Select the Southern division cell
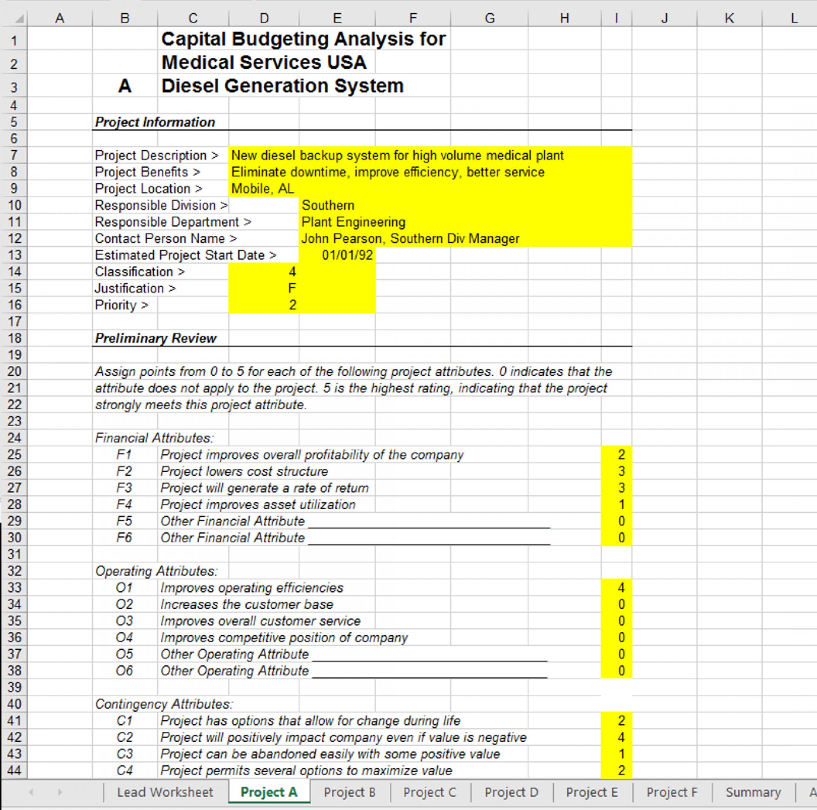This screenshot has height=810, width=817. point(466,205)
